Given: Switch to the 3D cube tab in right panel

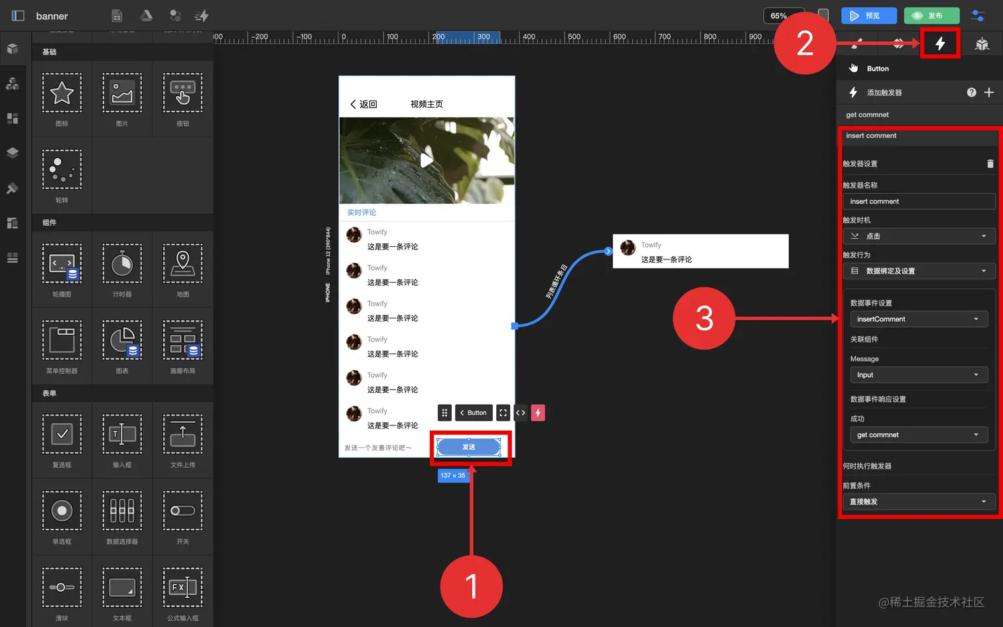Looking at the screenshot, I should pos(982,44).
